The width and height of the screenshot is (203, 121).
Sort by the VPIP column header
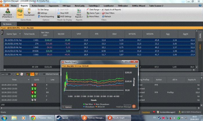coord(79,34)
